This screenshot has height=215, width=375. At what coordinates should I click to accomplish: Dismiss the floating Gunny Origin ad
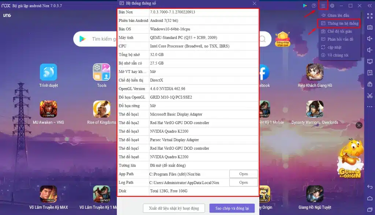[x=359, y=125]
